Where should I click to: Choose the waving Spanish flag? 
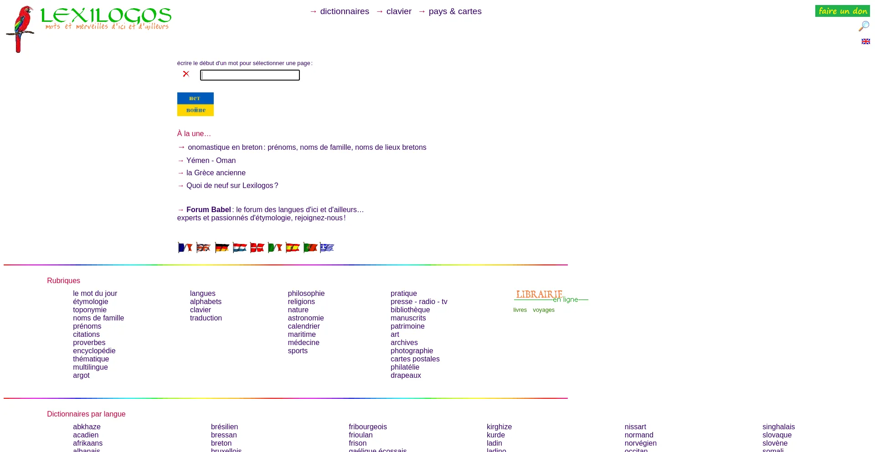point(293,248)
